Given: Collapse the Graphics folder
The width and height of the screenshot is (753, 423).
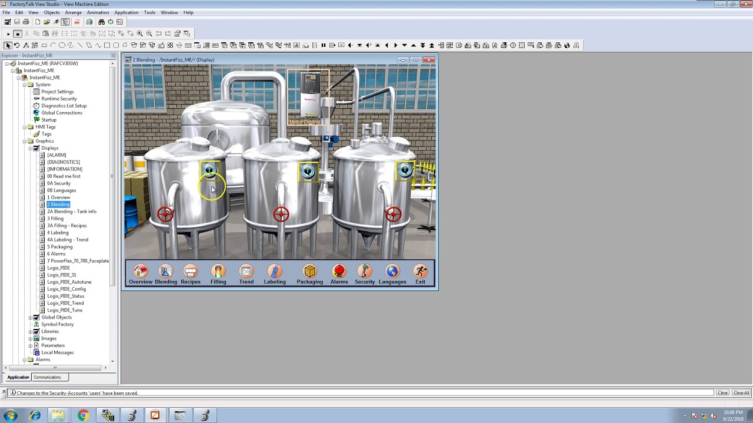Looking at the screenshot, I should [24, 141].
